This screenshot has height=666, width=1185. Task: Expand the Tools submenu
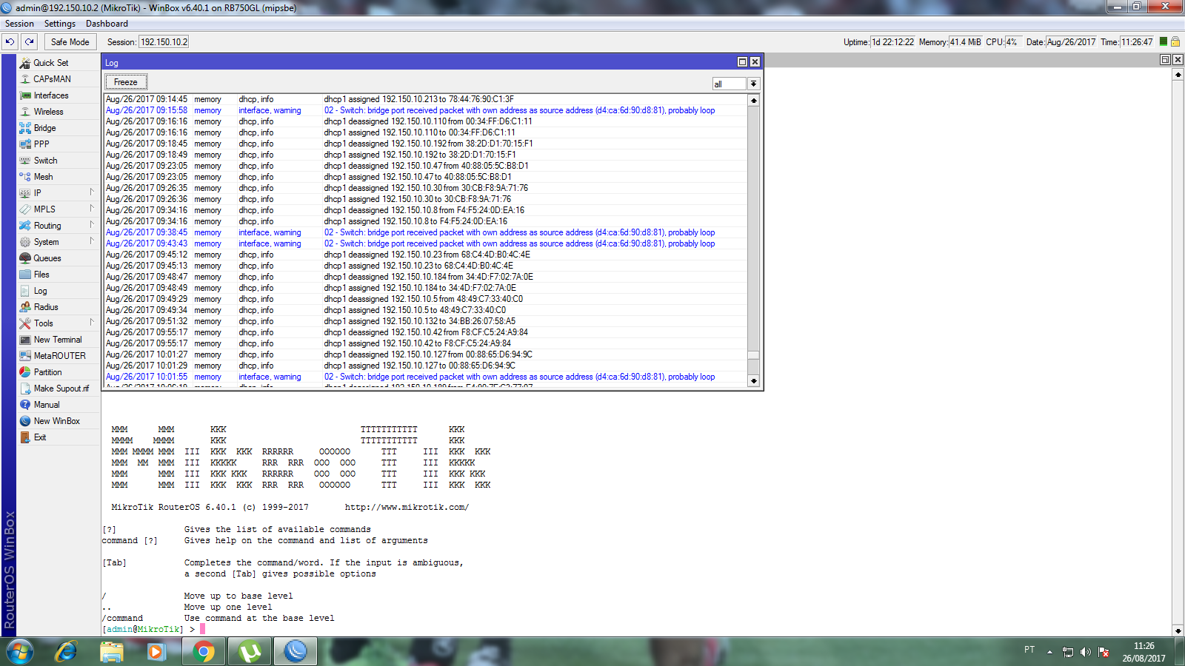[x=59, y=323]
